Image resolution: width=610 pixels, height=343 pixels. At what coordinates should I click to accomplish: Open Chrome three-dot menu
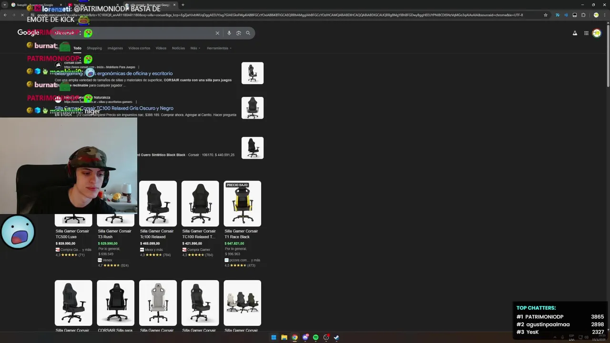[x=604, y=15]
